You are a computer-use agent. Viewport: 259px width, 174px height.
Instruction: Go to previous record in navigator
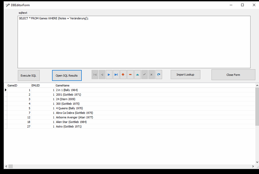point(102,75)
